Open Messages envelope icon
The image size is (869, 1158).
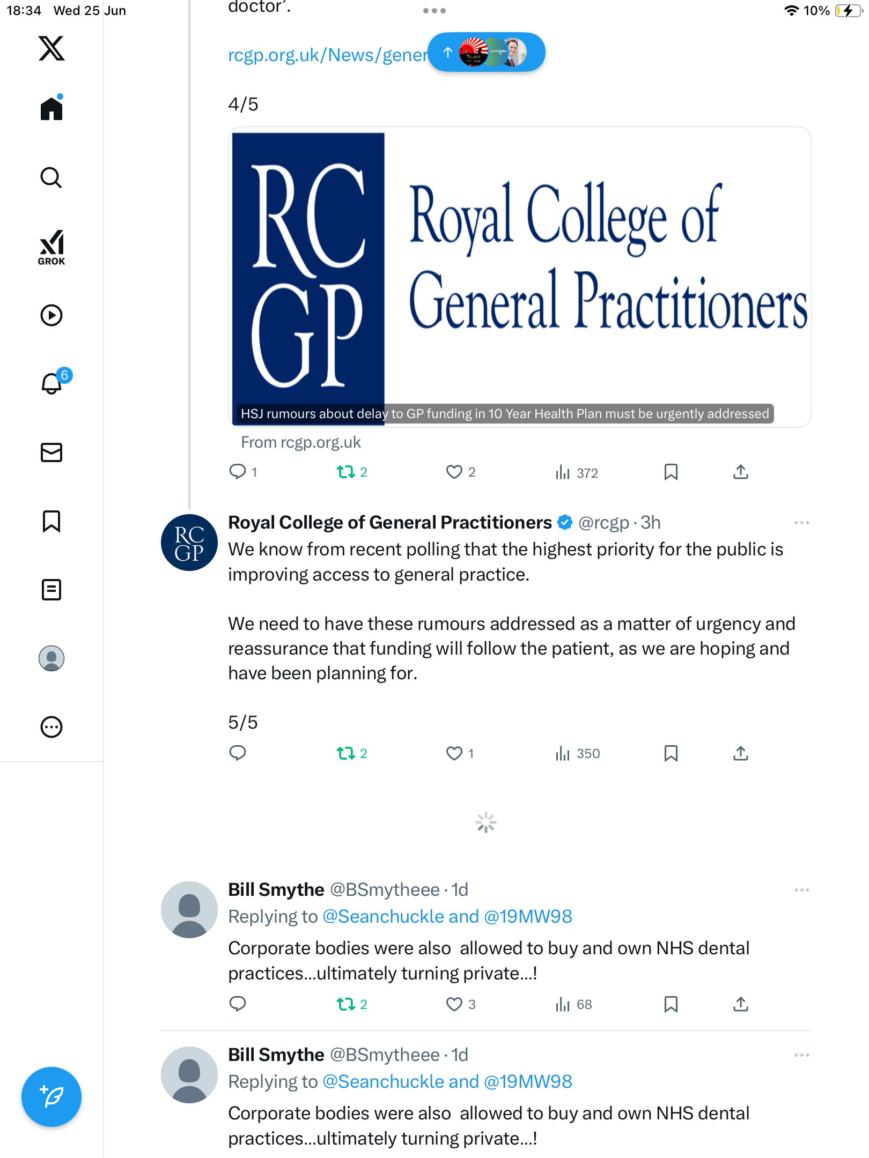pyautogui.click(x=51, y=452)
